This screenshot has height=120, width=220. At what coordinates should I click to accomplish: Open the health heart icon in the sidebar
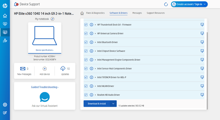click(x=5, y=24)
